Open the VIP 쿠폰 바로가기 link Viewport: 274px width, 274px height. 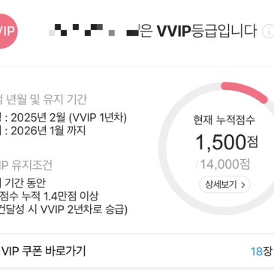click(43, 251)
